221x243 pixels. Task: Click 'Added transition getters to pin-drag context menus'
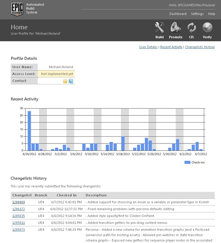click(x=126, y=223)
